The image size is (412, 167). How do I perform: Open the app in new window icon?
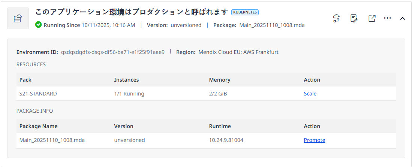pyautogui.click(x=372, y=18)
